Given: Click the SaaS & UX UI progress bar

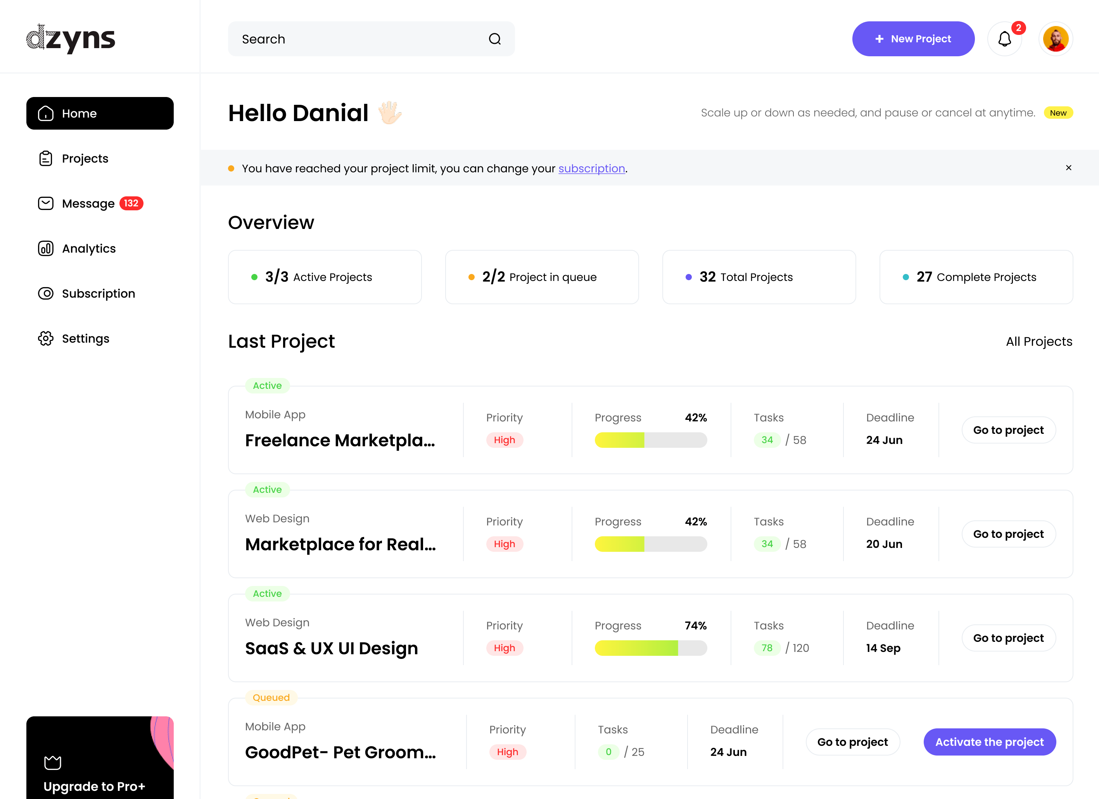Looking at the screenshot, I should (651, 648).
